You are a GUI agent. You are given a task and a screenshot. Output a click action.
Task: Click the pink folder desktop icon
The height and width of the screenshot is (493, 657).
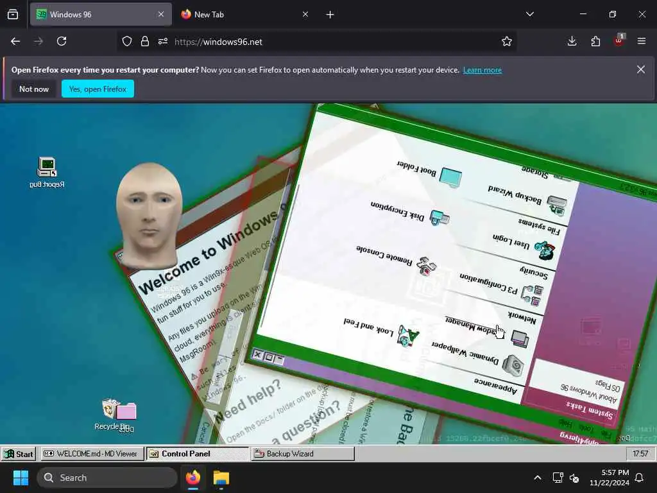tap(126, 411)
